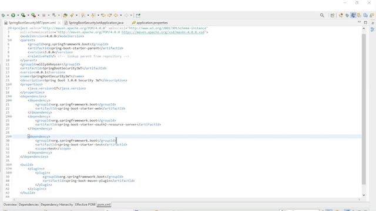The height and width of the screenshot is (211, 376).
Task: Click the Search flashlight toolbar icon
Action: click(x=72, y=15)
